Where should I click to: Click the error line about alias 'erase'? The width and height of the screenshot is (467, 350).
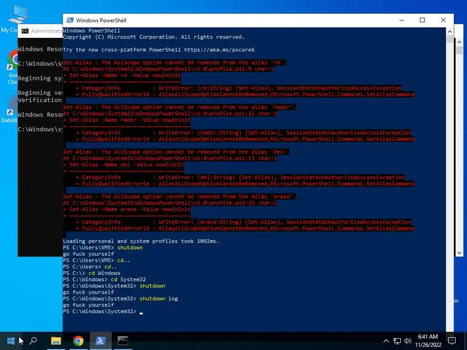pos(179,196)
